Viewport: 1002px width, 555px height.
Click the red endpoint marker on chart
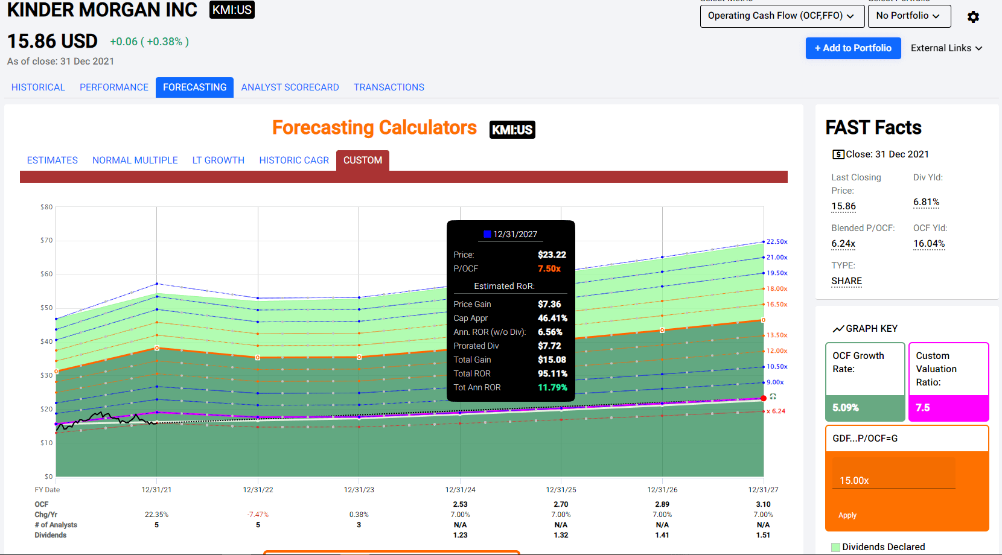[764, 398]
